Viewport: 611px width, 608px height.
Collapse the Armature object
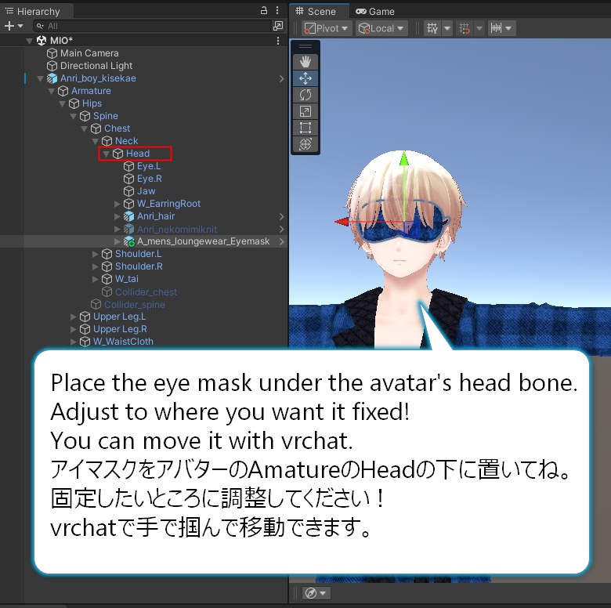coord(51,91)
